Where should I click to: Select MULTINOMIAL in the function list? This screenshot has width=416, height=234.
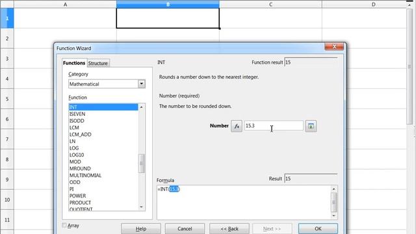click(x=103, y=175)
